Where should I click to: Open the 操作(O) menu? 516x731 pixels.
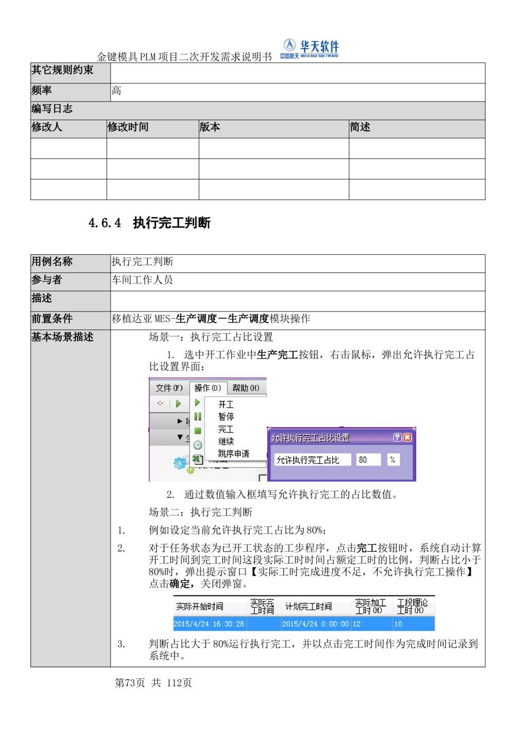208,388
